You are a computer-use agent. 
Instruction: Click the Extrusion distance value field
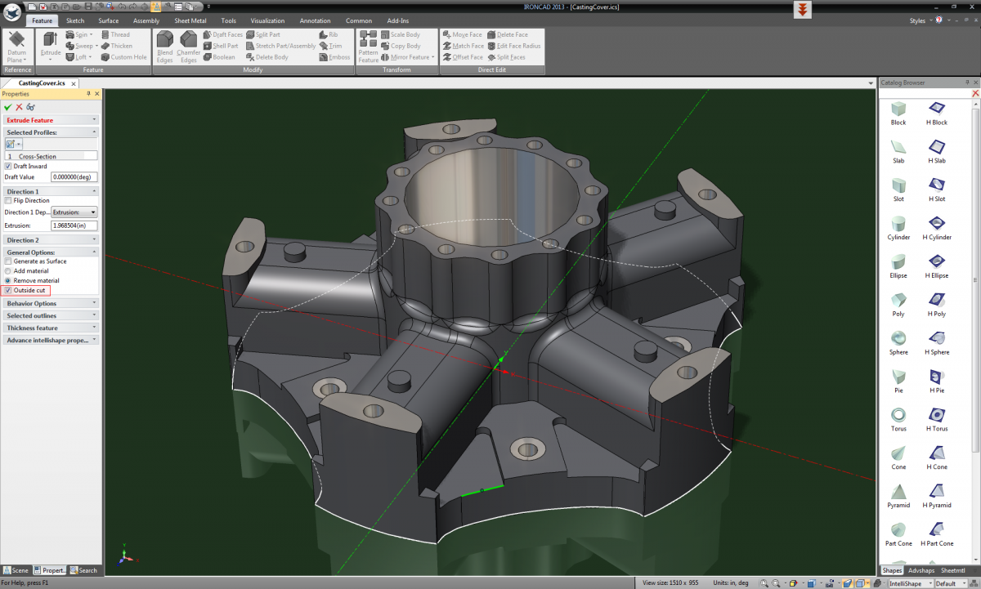74,225
